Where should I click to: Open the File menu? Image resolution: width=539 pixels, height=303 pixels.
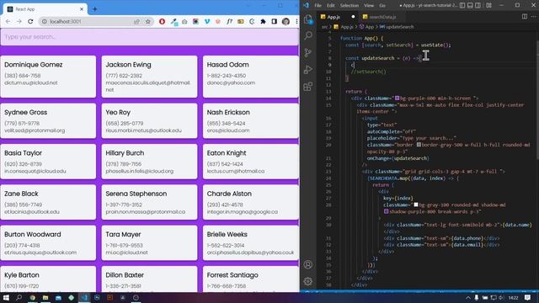318,5
